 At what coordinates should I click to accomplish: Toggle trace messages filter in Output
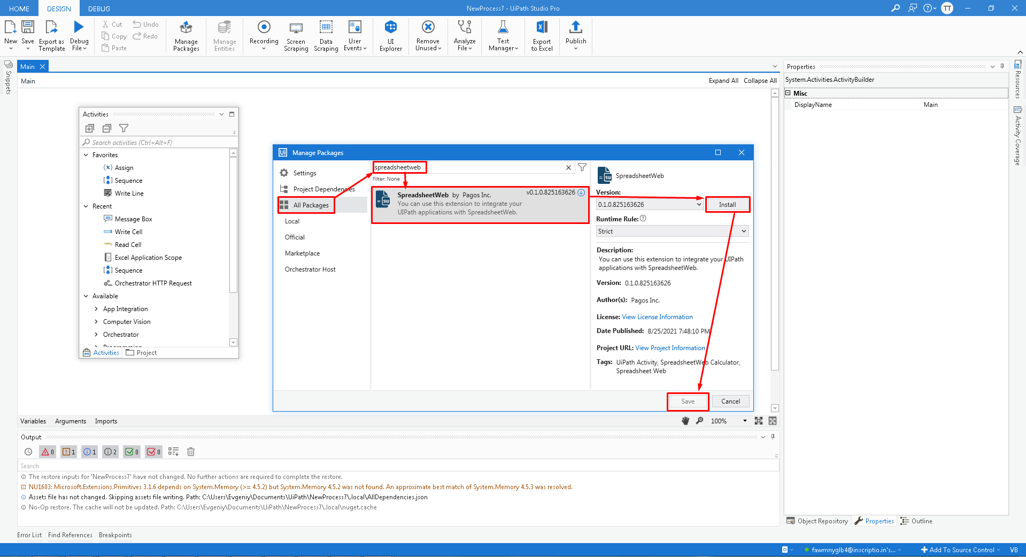pyautogui.click(x=111, y=452)
